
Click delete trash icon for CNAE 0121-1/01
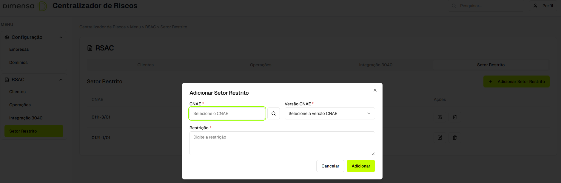(x=455, y=138)
